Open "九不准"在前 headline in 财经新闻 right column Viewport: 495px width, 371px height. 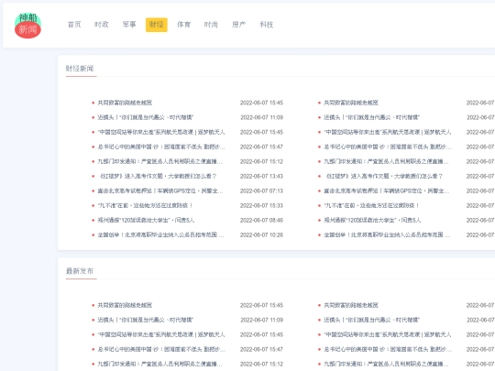click(371, 205)
